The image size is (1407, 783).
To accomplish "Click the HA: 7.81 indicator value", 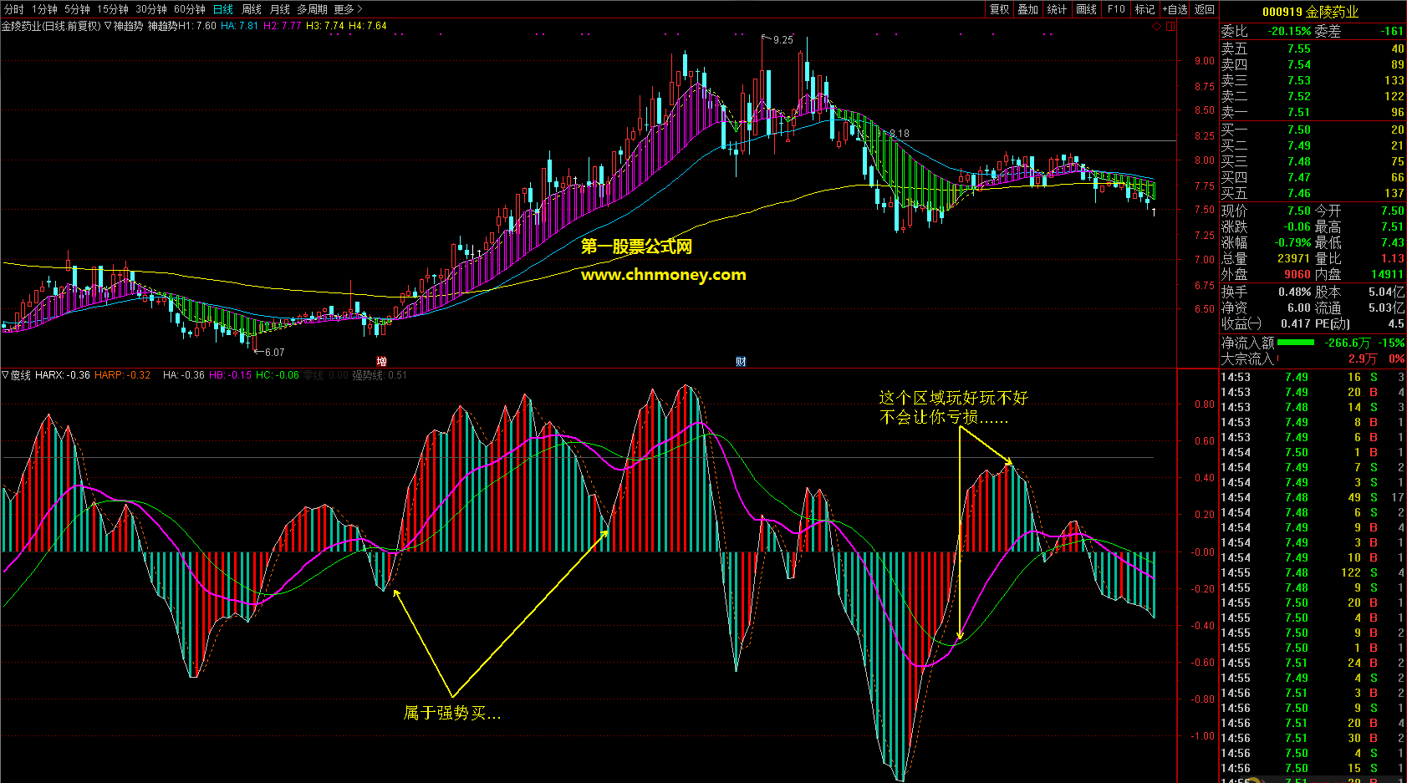I will (x=239, y=26).
